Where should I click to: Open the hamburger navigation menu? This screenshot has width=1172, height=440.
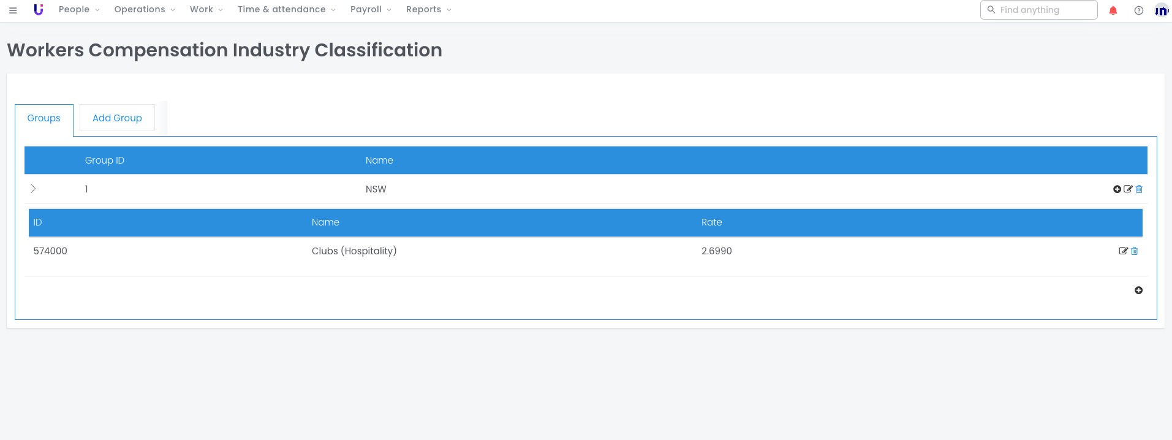coord(13,10)
